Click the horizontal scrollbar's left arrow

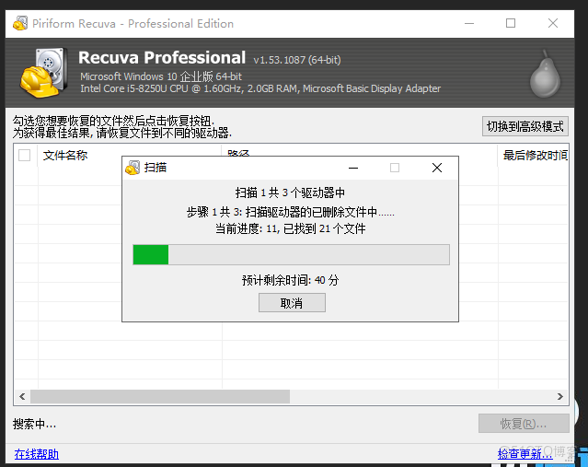coord(22,396)
